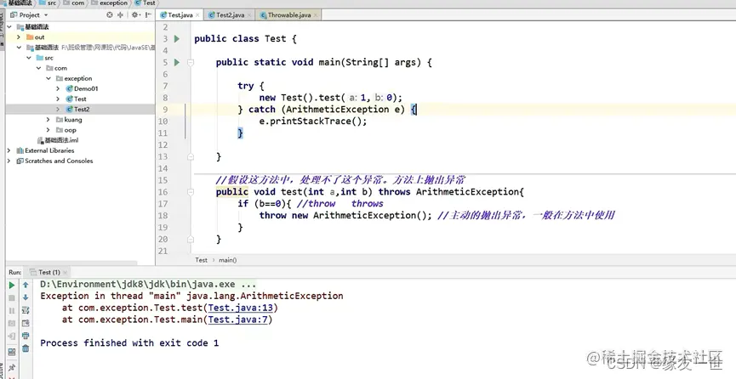Click com in the navigation breadcrumb
Viewport: 736px width, 379px height.
pos(74,3)
